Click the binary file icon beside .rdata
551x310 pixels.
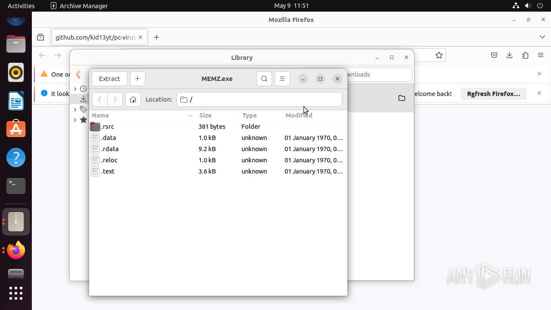(95, 149)
